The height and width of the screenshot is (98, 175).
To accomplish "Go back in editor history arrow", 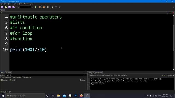I will [1, 13].
